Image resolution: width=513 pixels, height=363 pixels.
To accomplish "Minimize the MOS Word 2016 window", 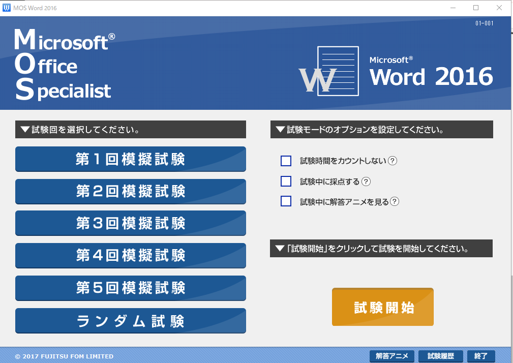I will point(453,8).
